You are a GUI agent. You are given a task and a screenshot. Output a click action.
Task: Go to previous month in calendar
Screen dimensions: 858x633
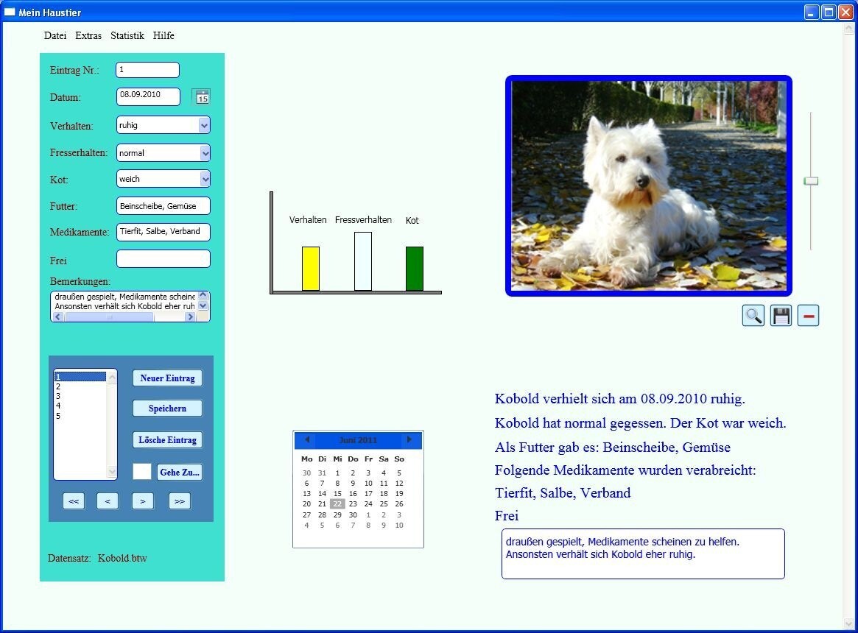[x=307, y=439]
